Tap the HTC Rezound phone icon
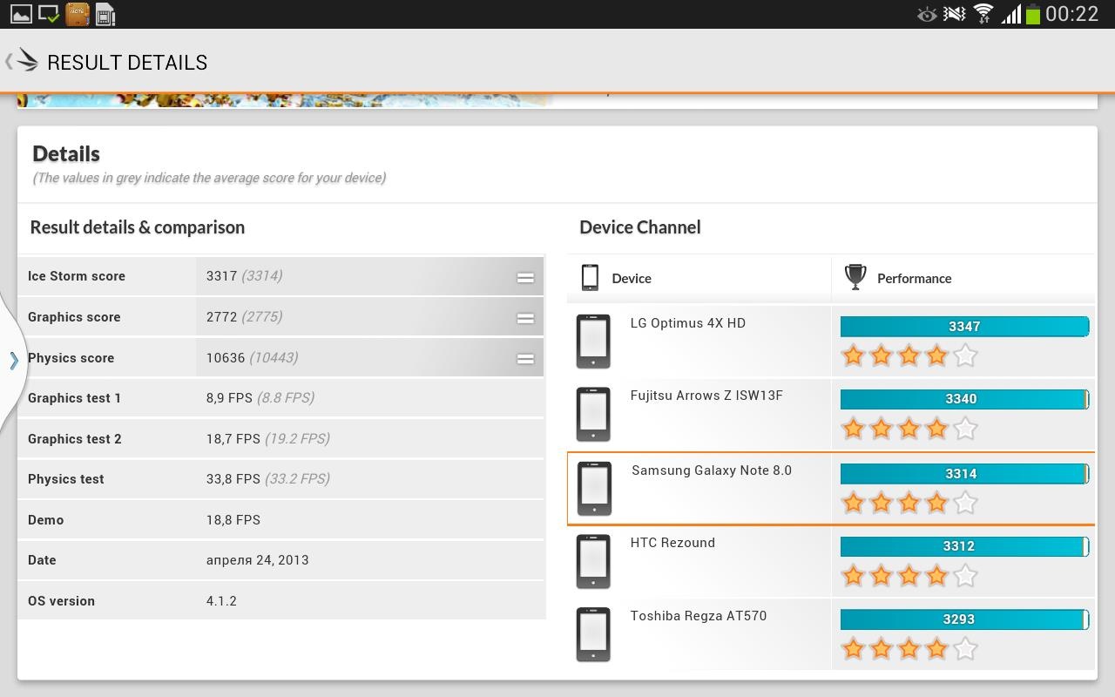 click(593, 561)
